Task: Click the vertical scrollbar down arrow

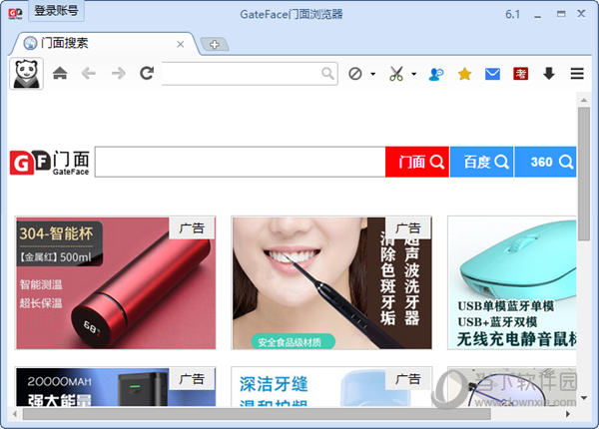Action: point(584,398)
